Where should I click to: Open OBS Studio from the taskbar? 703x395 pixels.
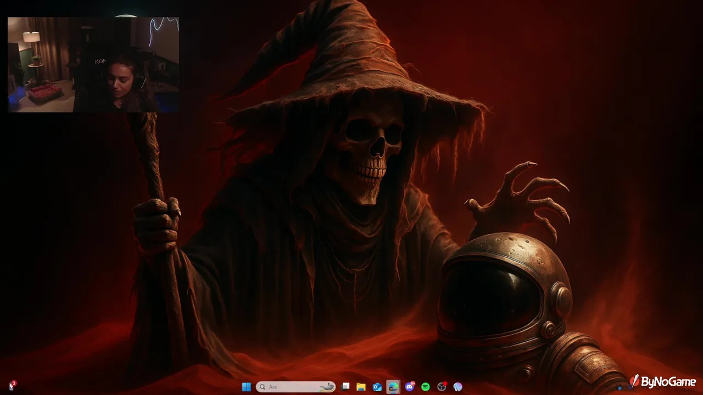pos(442,387)
